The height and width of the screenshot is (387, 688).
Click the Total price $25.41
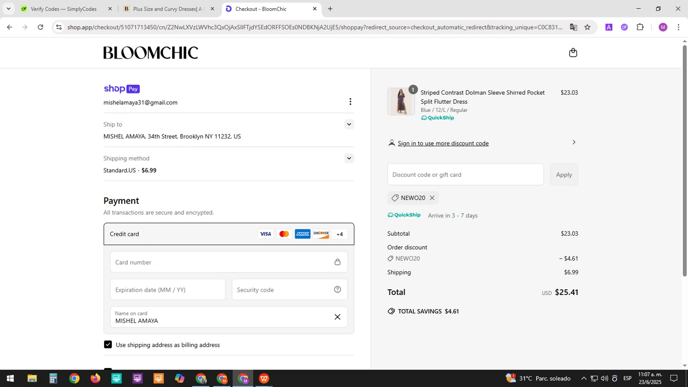click(566, 293)
